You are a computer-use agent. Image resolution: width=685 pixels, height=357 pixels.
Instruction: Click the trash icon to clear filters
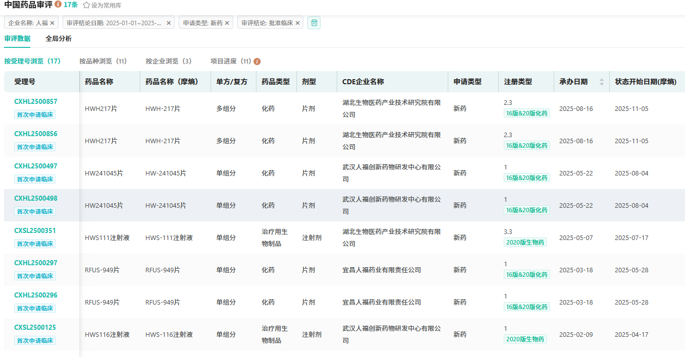pos(314,23)
